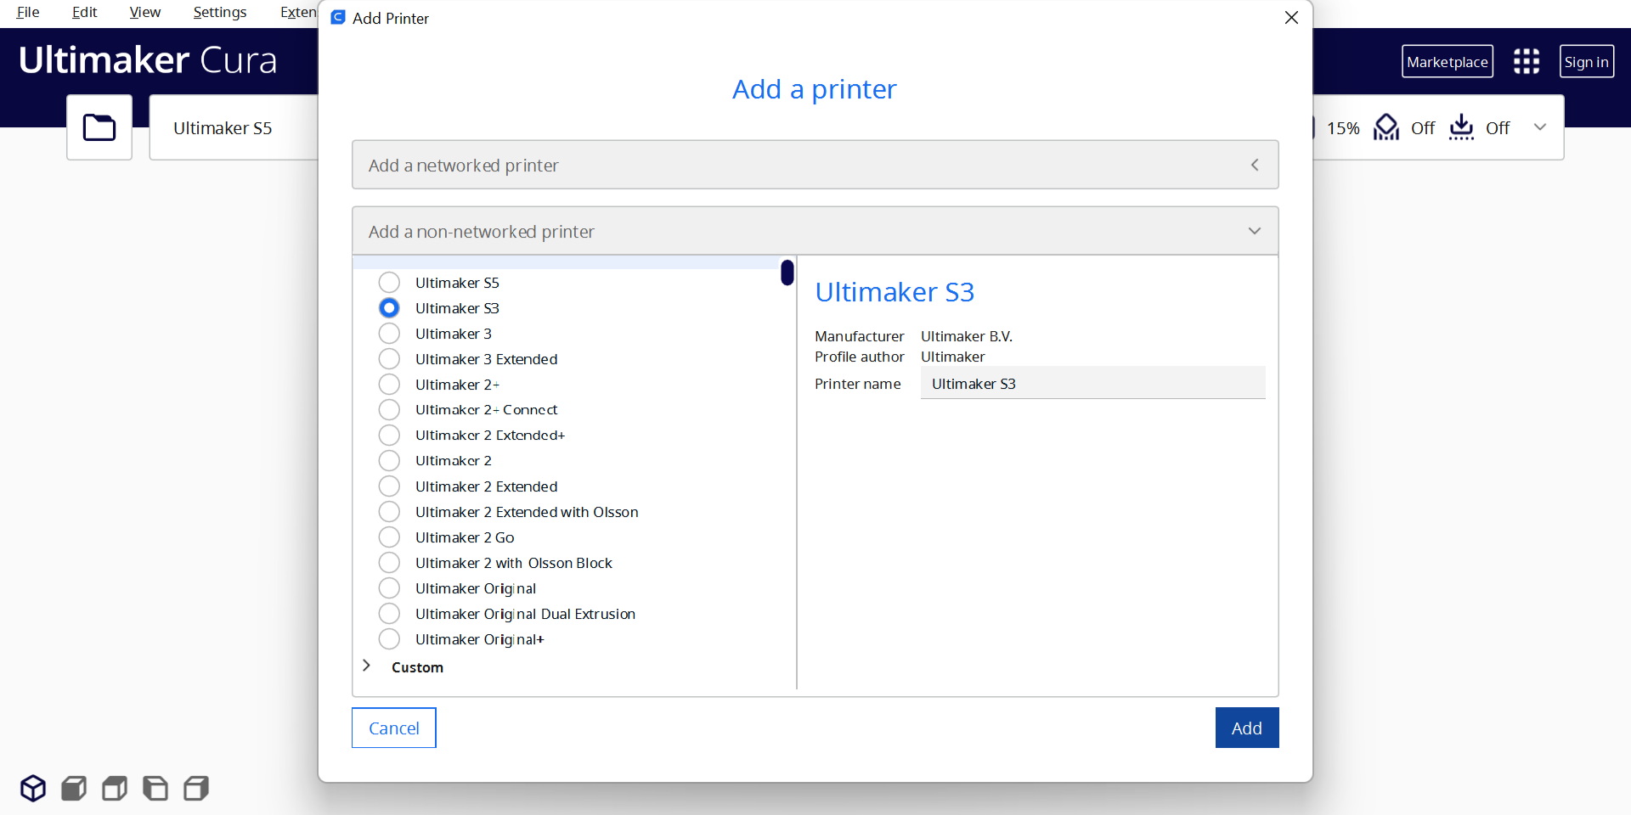The height and width of the screenshot is (815, 1631).
Task: Select the right side view cube icon
Action: (196, 789)
